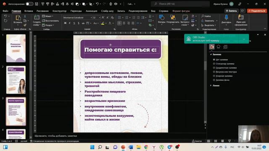This screenshot has width=269, height=151.
Task: Open the Выделить select dropdown
Action: (208, 25)
